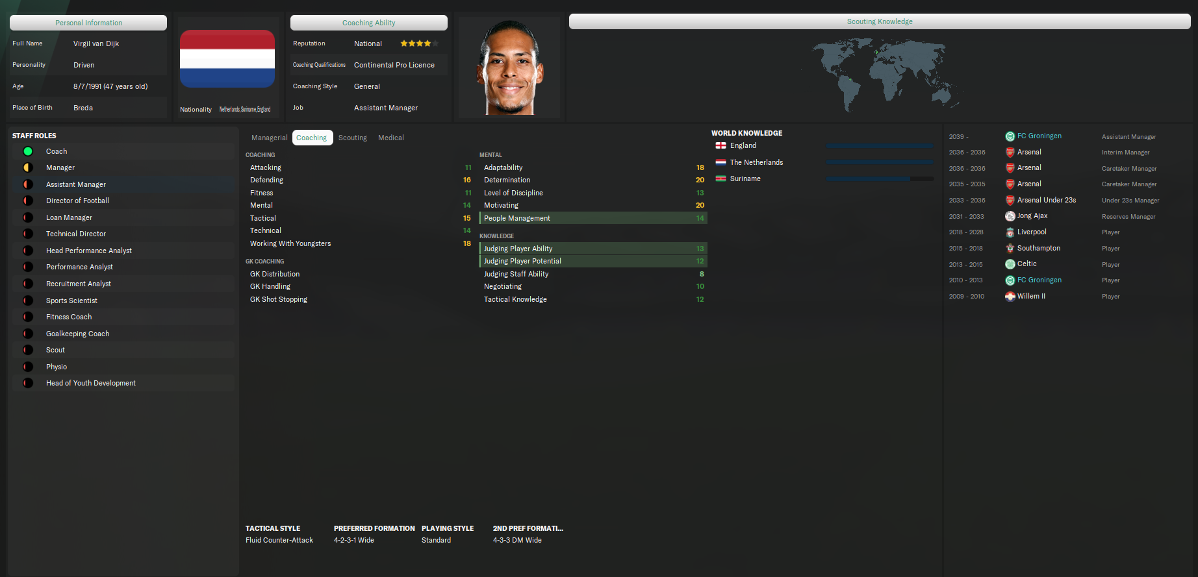This screenshot has width=1198, height=577.
Task: Click the Liverpool club crest icon
Action: 1010,232
